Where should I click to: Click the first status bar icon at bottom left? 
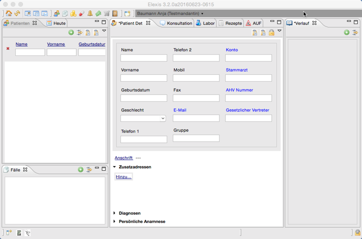[9, 233]
